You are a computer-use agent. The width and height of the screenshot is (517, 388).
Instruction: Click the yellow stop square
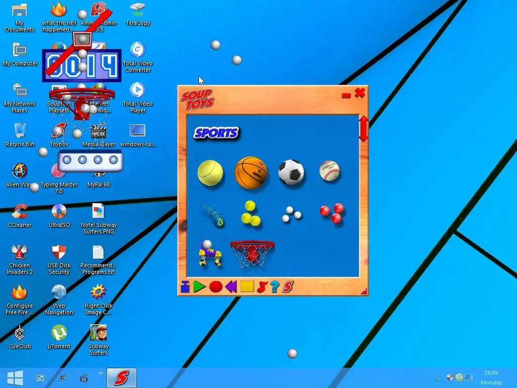[247, 287]
